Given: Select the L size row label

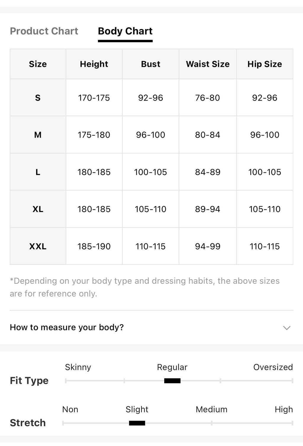Looking at the screenshot, I should coord(38,172).
